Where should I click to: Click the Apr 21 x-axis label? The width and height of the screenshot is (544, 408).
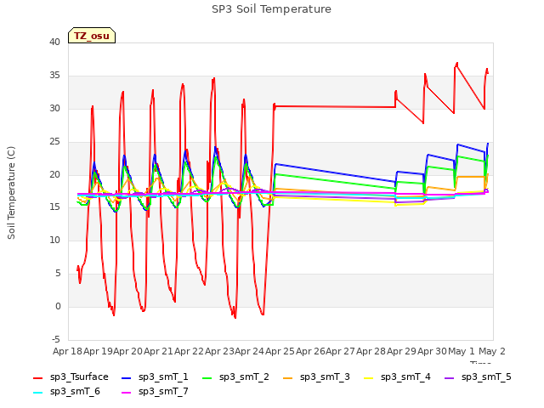pos(158,351)
